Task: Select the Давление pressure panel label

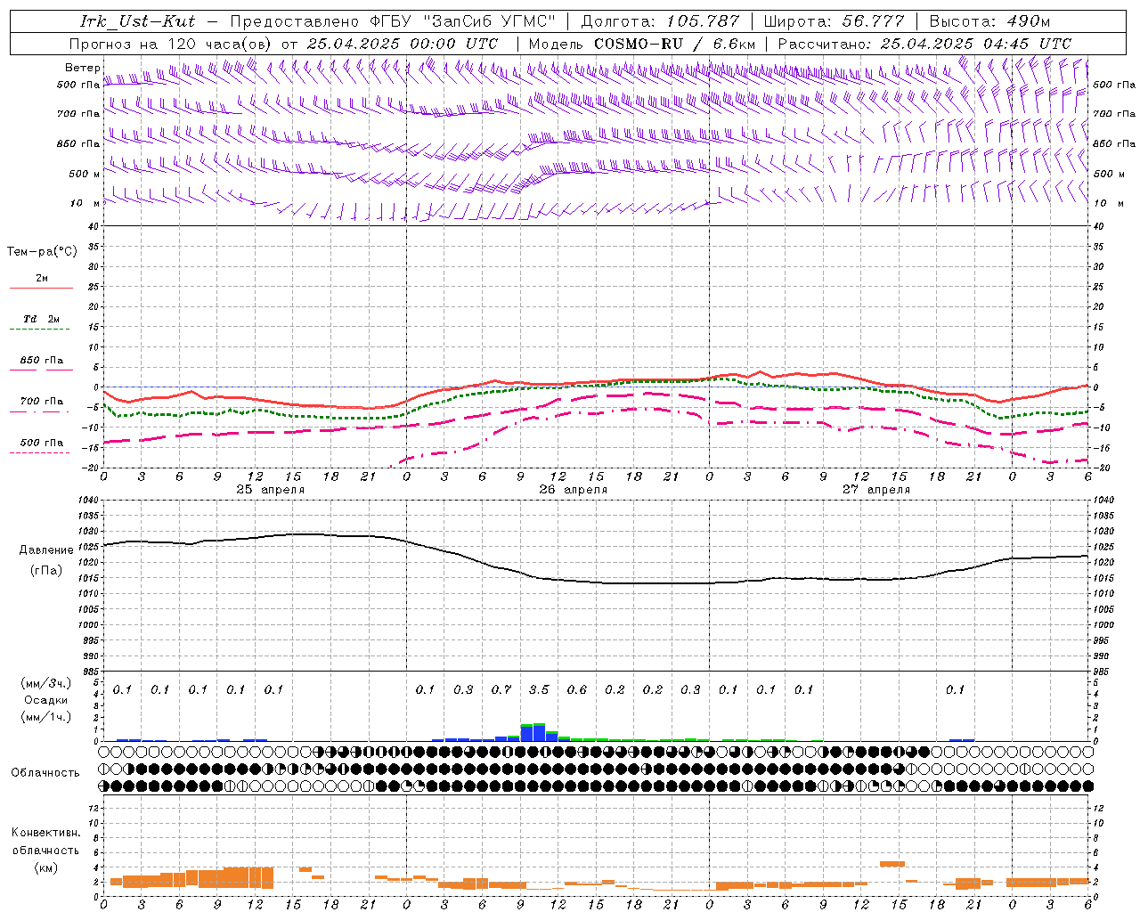Action: pos(46,550)
